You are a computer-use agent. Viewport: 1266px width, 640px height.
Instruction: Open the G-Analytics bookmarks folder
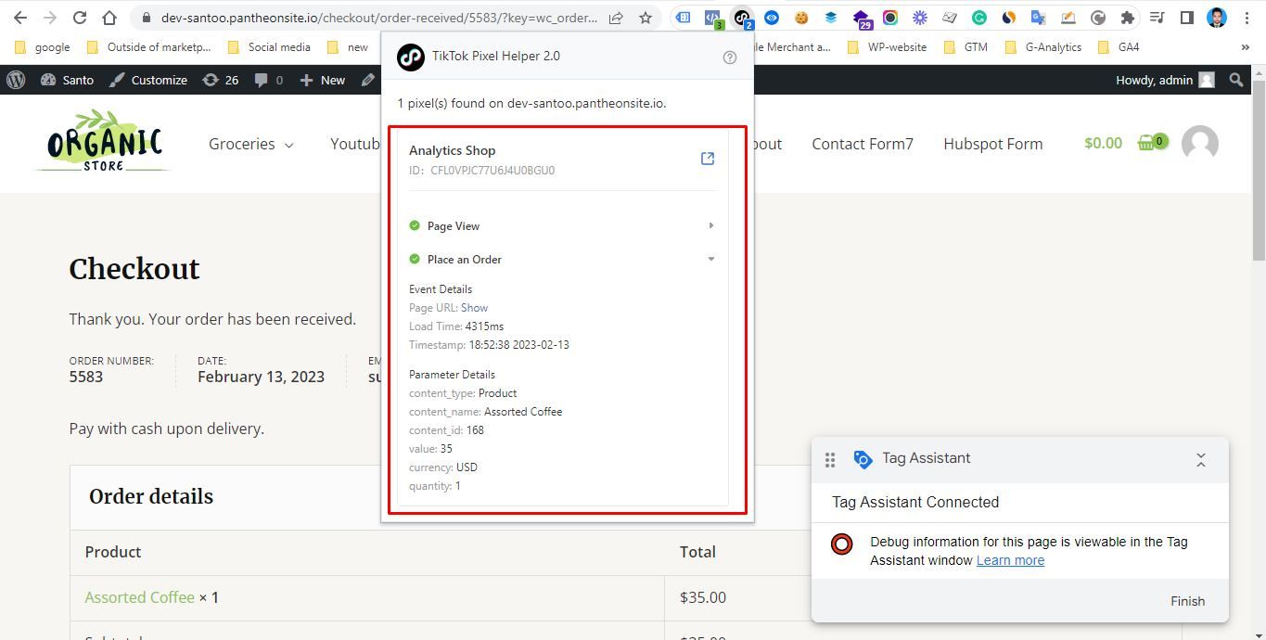1043,47
